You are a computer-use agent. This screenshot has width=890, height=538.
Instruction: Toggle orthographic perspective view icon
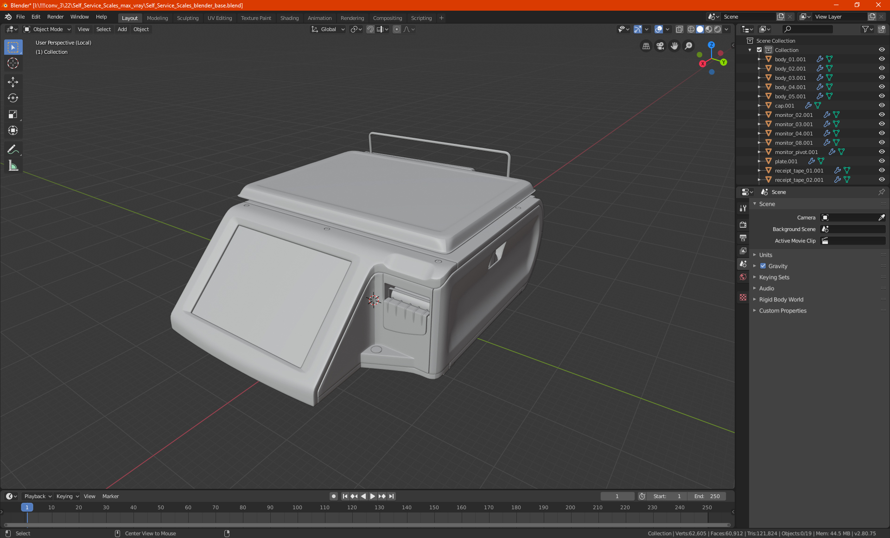coord(646,46)
